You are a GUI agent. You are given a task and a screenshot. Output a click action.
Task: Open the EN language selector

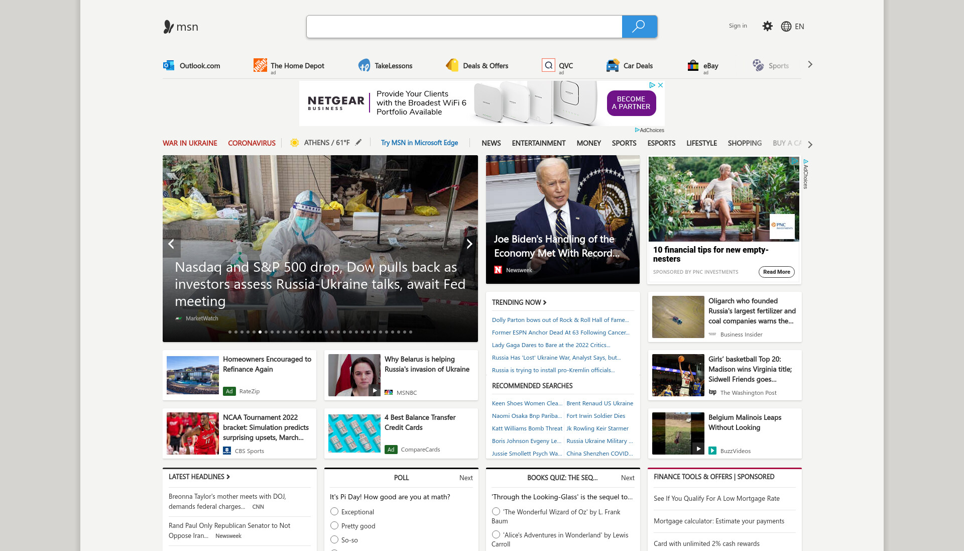[799, 27]
